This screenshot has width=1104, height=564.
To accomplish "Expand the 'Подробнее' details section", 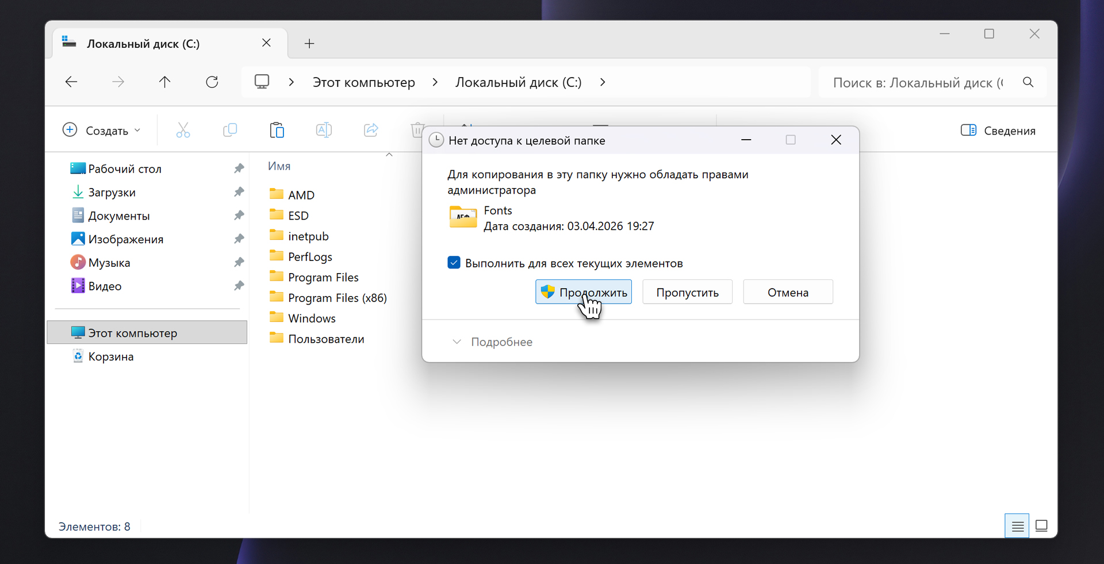I will coord(492,342).
